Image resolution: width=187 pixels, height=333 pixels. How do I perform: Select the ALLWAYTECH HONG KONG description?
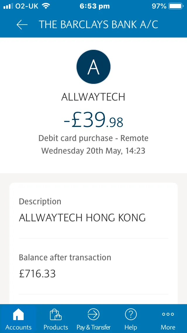click(x=82, y=218)
